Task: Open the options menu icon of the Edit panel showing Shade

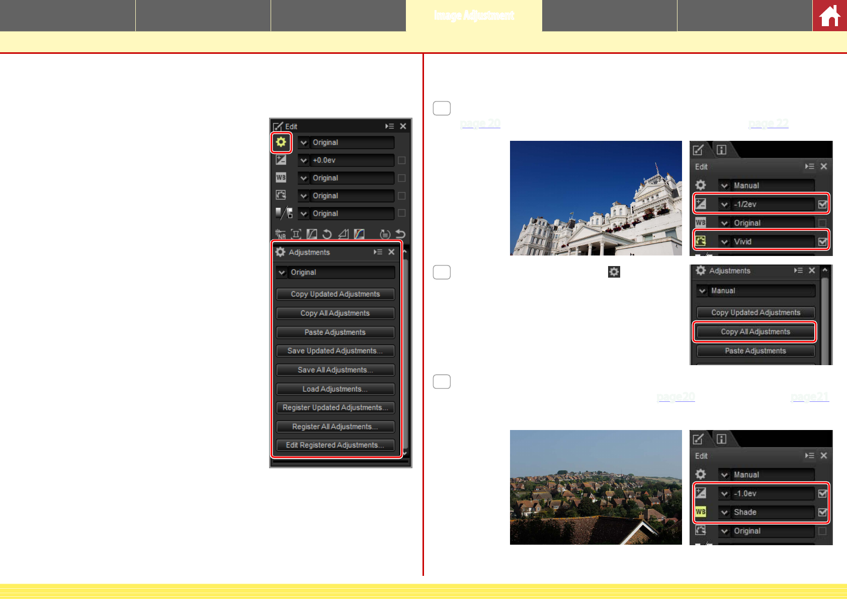Action: 809,456
